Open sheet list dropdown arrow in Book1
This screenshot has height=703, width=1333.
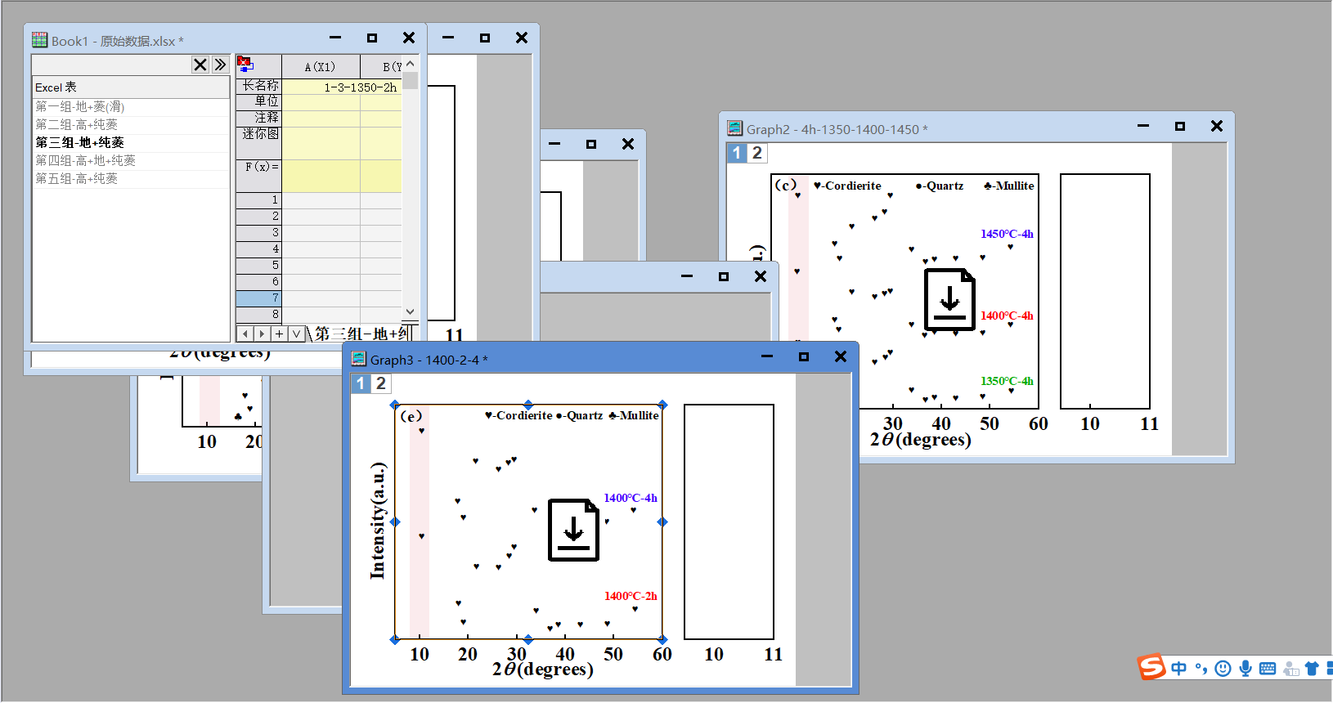click(296, 334)
